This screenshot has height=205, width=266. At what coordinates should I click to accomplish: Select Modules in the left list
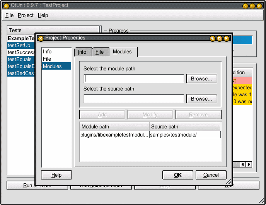tap(56, 66)
